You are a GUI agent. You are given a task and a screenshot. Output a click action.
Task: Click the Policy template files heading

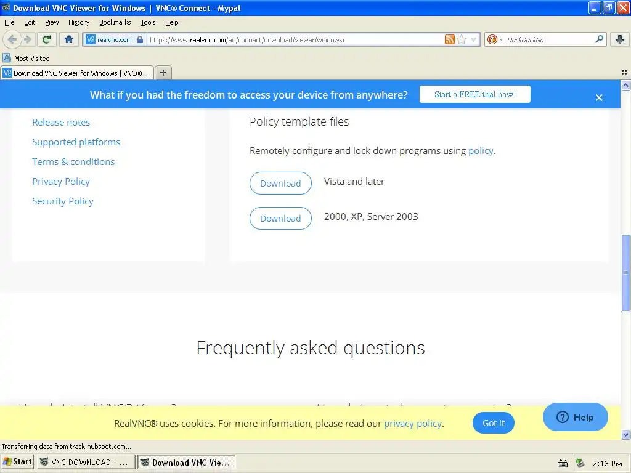(299, 122)
